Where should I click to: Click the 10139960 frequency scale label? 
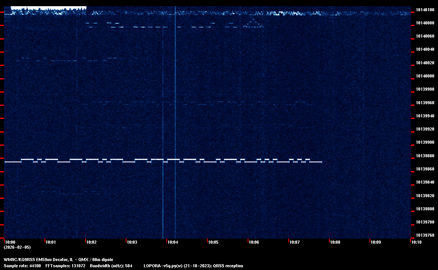click(425, 103)
